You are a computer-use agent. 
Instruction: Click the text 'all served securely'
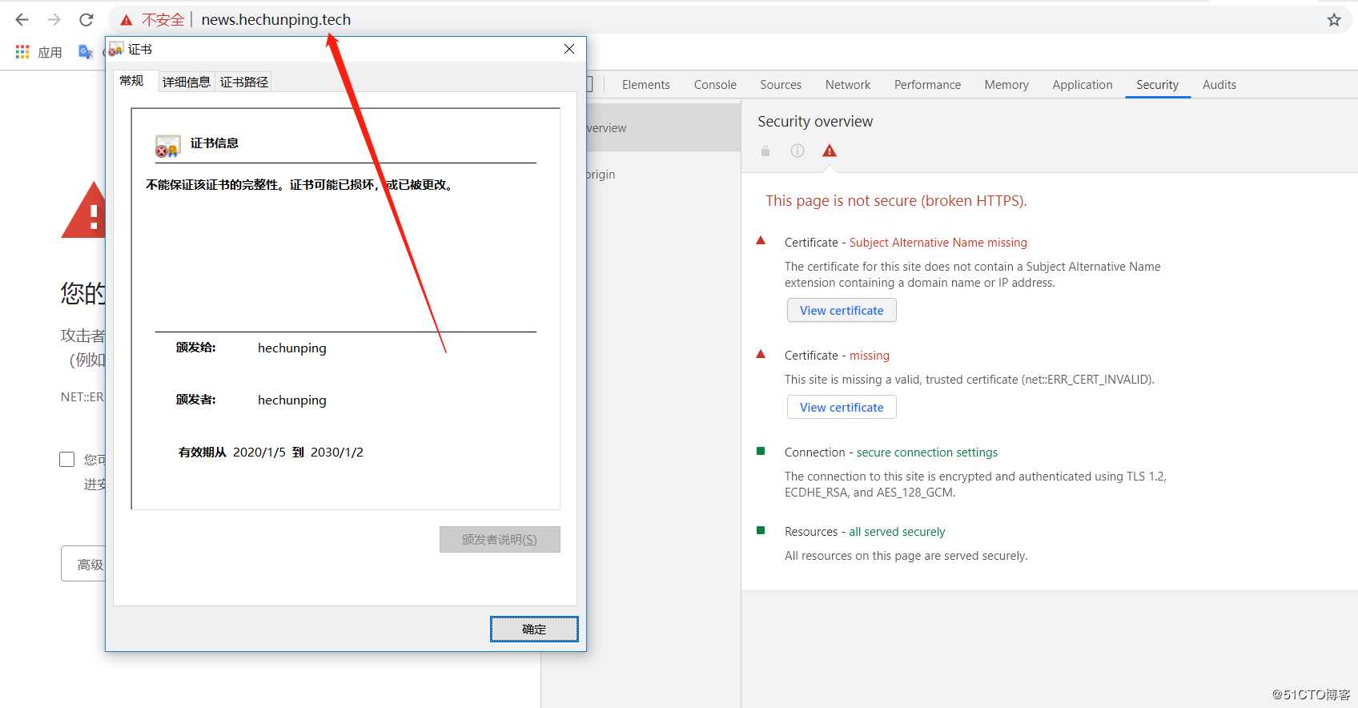pos(897,531)
